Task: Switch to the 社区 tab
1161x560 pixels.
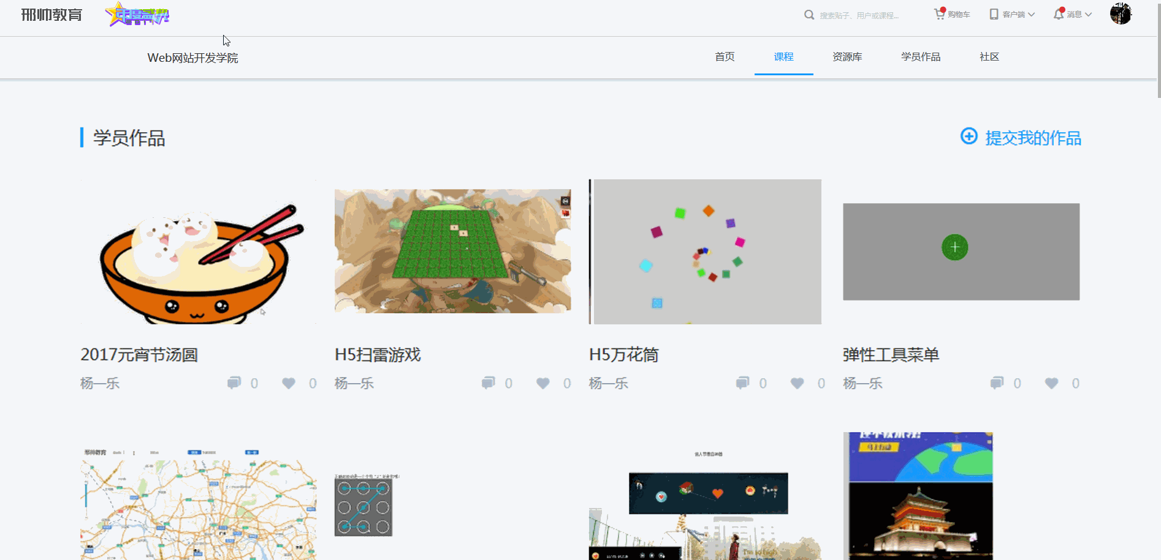Action: pyautogui.click(x=989, y=56)
